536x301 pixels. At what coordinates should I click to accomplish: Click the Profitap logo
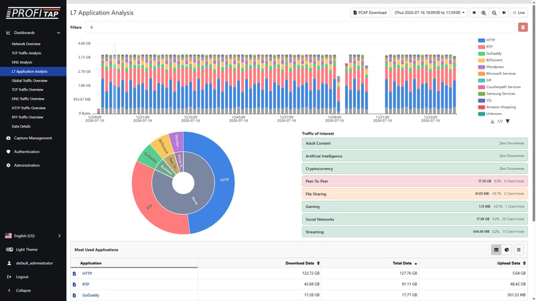tap(33, 13)
